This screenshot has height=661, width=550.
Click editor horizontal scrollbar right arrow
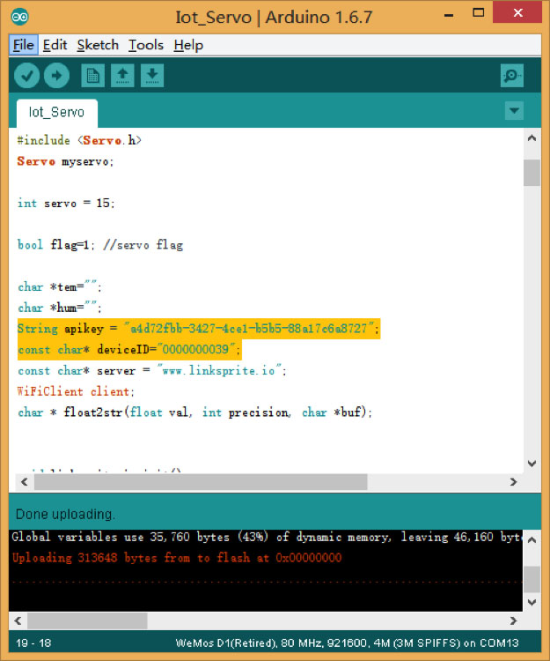click(x=513, y=482)
